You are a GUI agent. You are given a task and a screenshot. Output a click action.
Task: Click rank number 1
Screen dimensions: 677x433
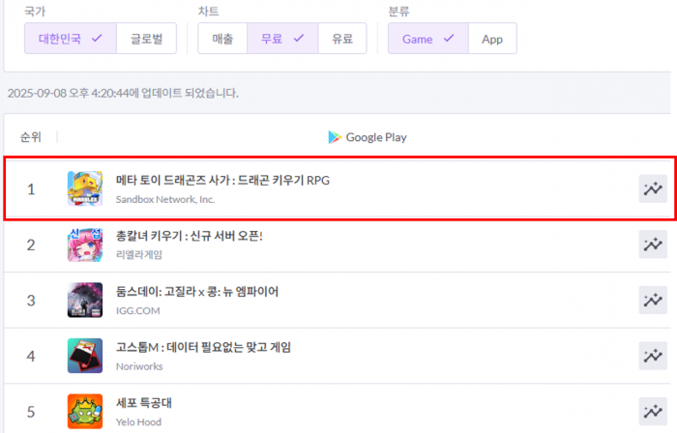coord(31,189)
